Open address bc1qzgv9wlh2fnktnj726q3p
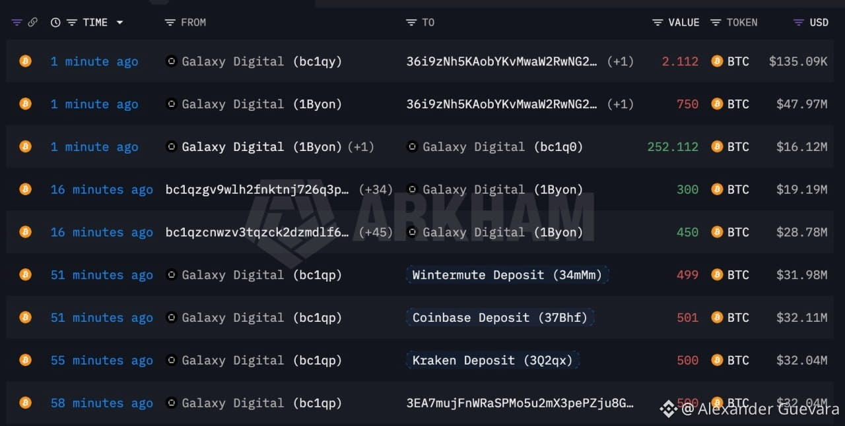The width and height of the screenshot is (845, 426). (257, 189)
